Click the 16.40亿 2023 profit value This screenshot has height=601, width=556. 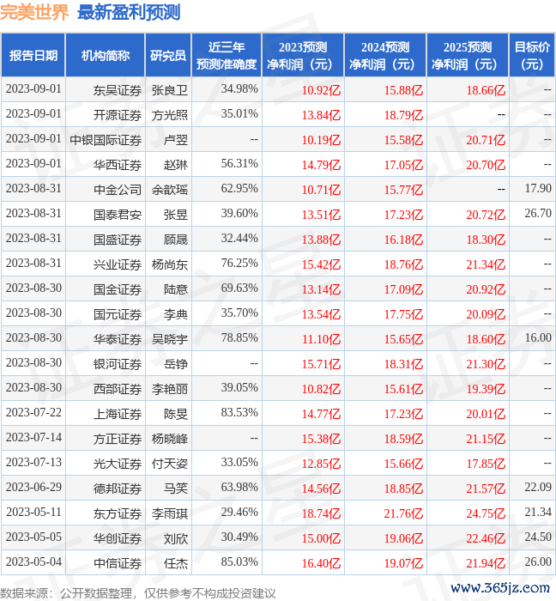point(321,563)
